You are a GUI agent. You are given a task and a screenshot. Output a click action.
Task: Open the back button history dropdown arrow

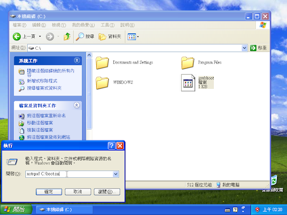(x=40, y=37)
